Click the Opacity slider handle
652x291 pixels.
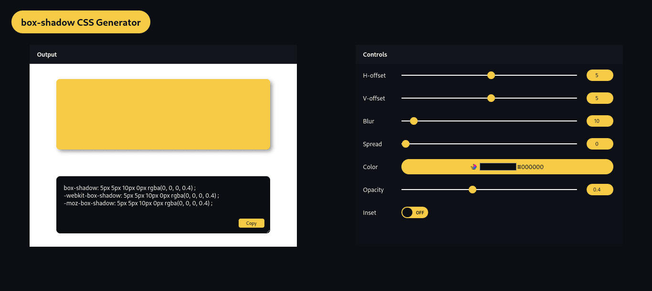473,190
